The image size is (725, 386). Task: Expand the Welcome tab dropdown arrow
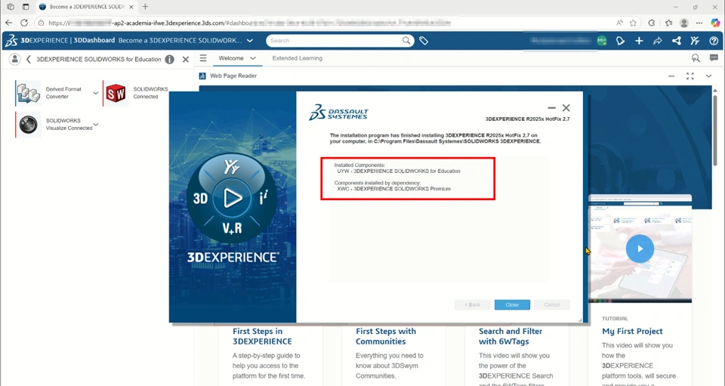[253, 58]
